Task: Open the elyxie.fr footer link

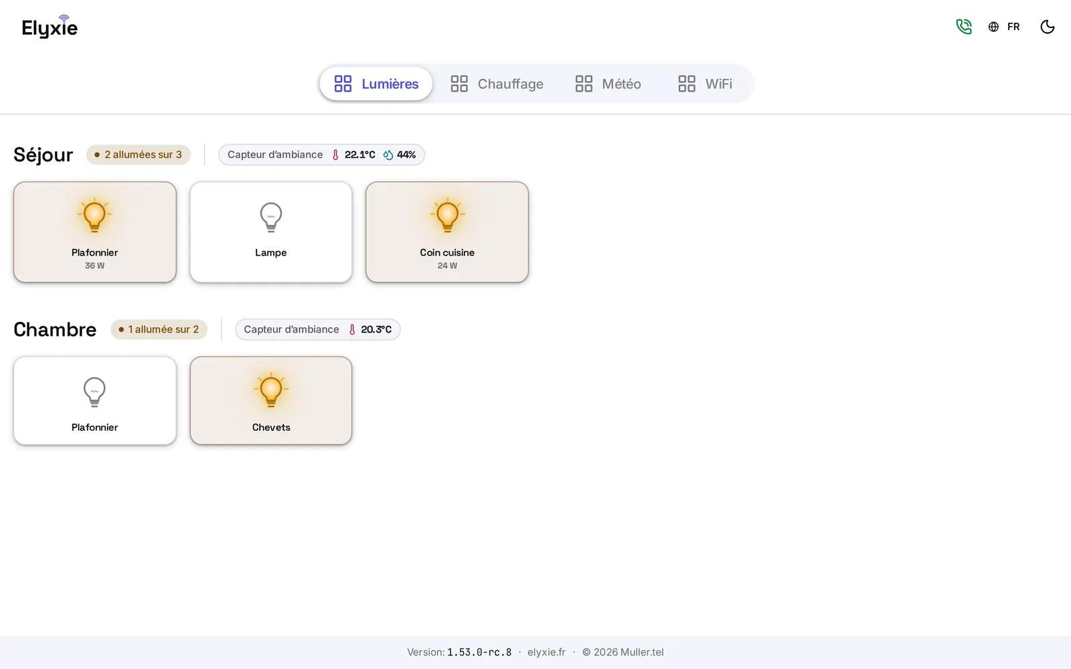Action: (x=546, y=652)
